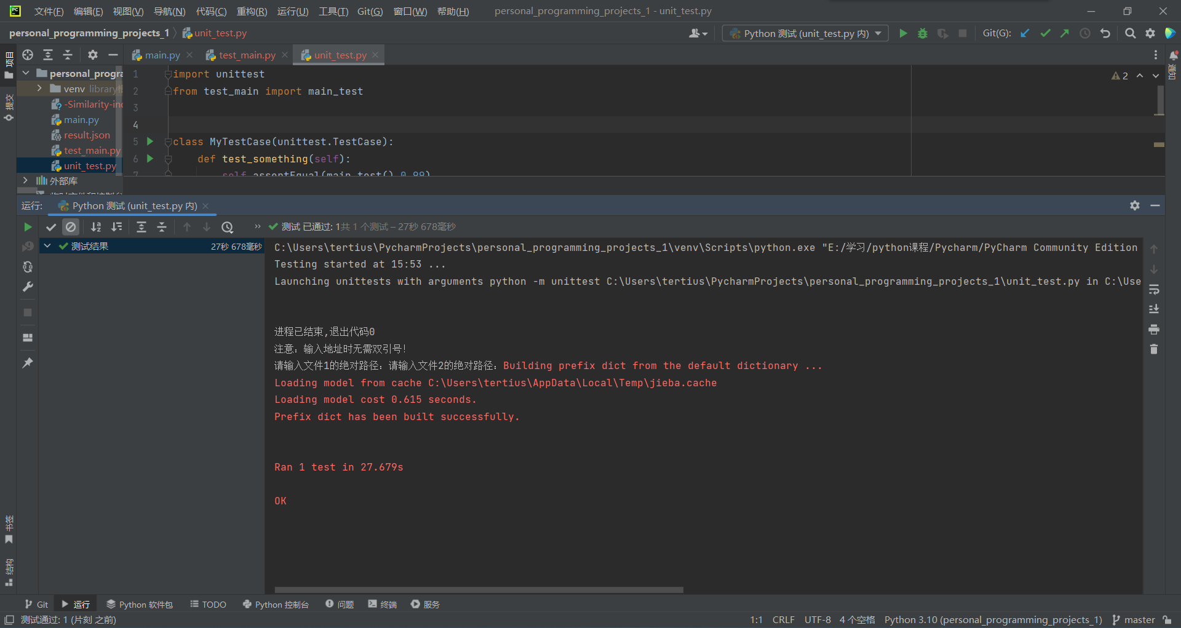Select opened file locator icon in project panel
The image size is (1181, 628).
pyautogui.click(x=28, y=55)
